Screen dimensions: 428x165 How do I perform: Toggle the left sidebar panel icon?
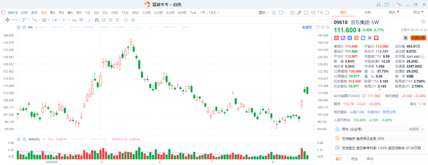point(3,13)
